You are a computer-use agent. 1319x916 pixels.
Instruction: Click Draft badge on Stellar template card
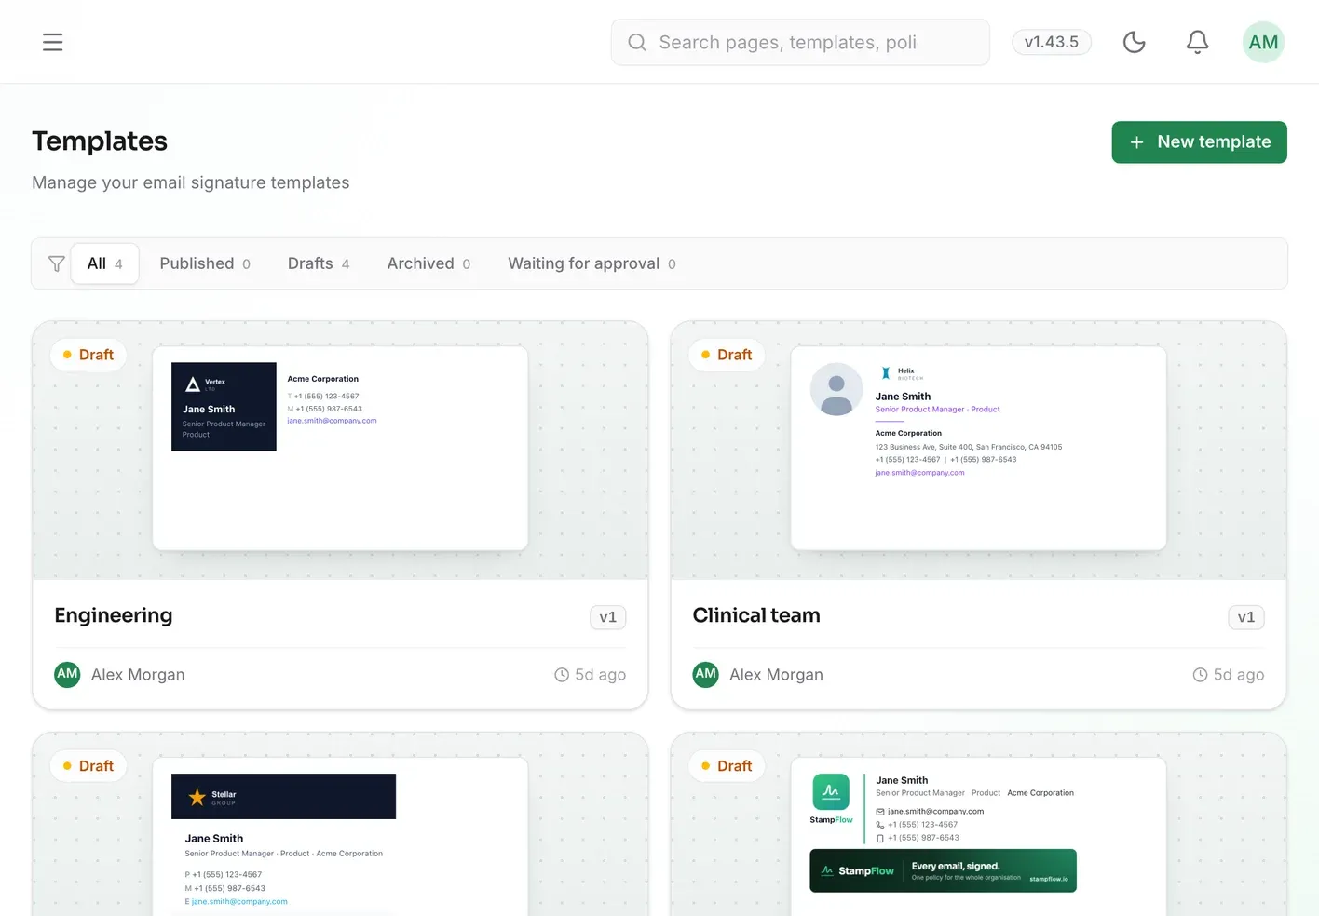(x=88, y=766)
